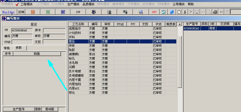The image size is (241, 112).
Task: Open the PowerPoint export icon
Action: click(33, 12)
